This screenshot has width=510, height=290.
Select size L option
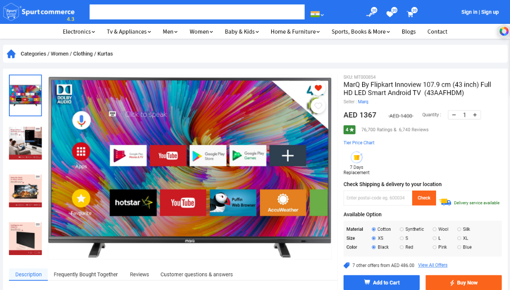point(435,238)
